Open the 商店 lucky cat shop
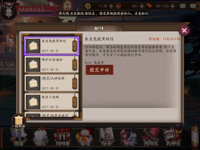The image size is (200, 150). pos(85,137)
